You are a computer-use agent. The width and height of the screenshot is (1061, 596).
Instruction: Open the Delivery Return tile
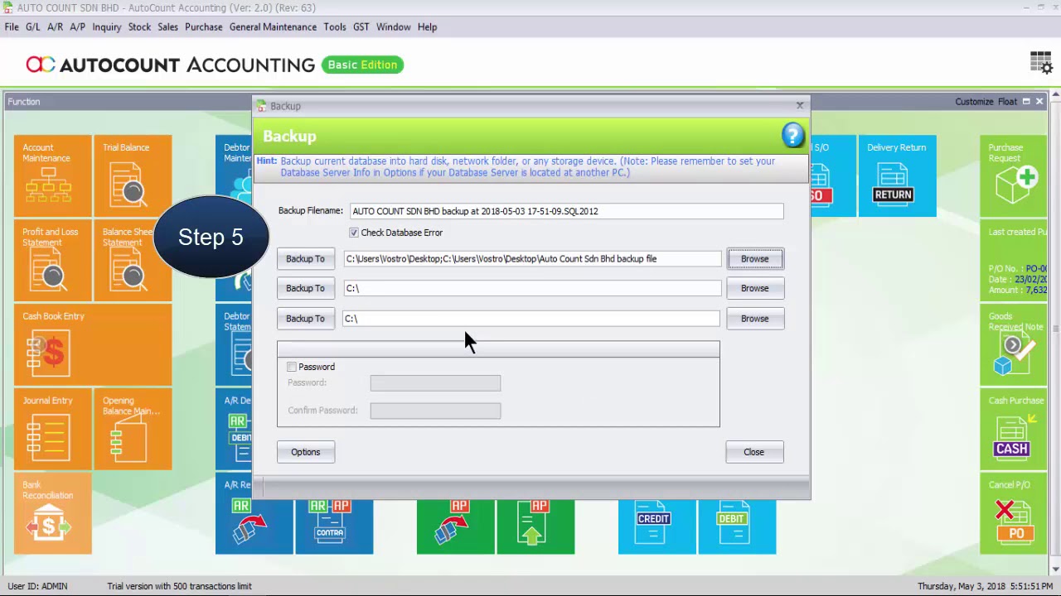point(897,175)
